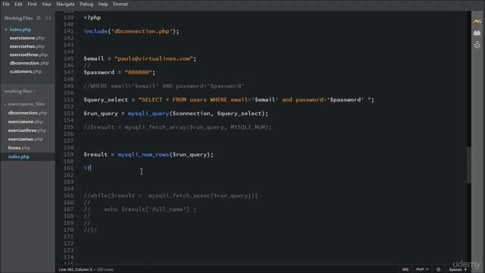
Task: Open the Find menu
Action: tap(32, 4)
